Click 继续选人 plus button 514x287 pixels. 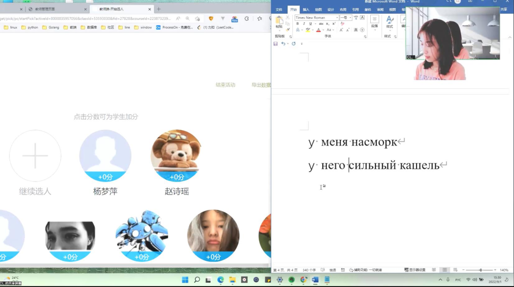(35, 156)
